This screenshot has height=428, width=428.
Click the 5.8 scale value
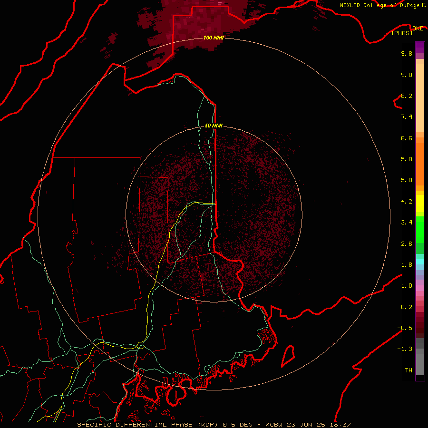click(x=407, y=159)
